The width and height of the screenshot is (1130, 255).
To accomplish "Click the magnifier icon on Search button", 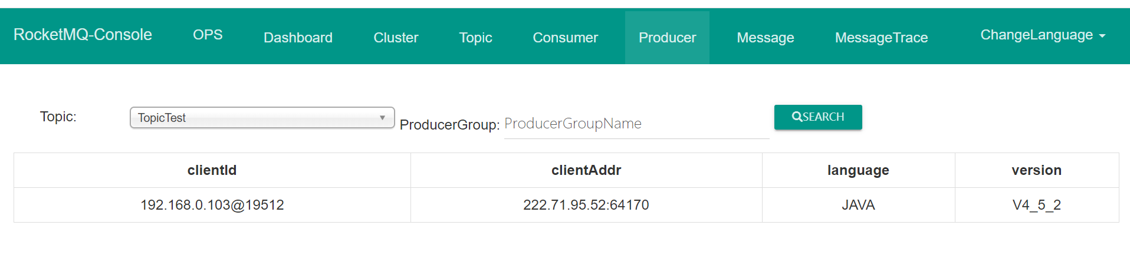I will [797, 117].
